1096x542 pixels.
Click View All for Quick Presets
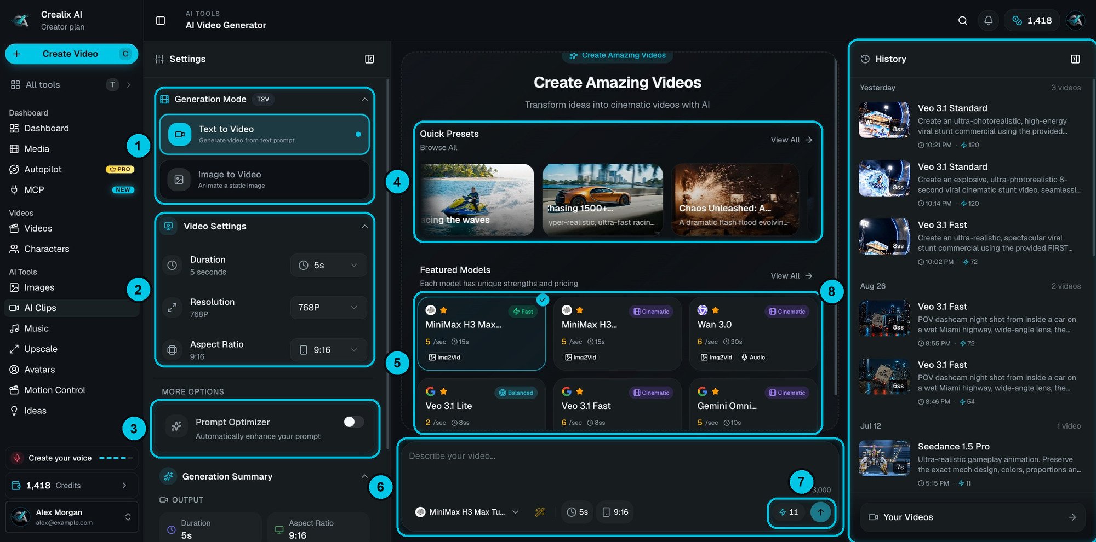(791, 140)
